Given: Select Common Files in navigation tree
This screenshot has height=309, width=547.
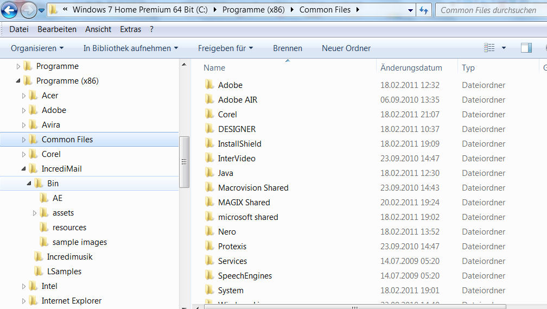Looking at the screenshot, I should tap(67, 140).
